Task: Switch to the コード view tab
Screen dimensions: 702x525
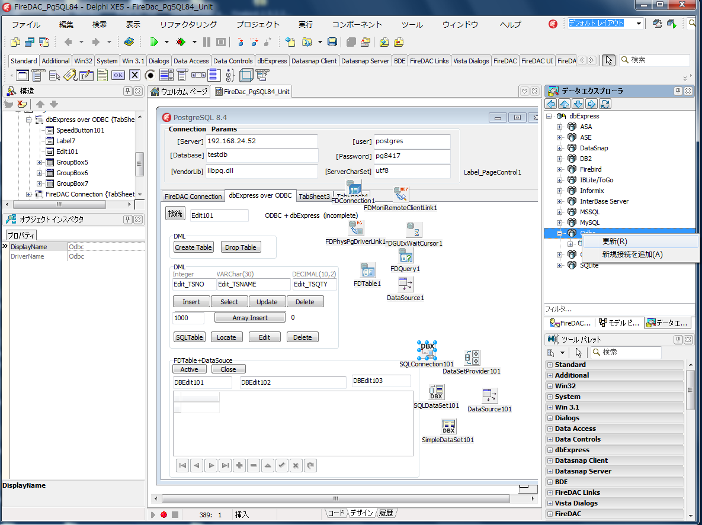Action: (x=336, y=513)
